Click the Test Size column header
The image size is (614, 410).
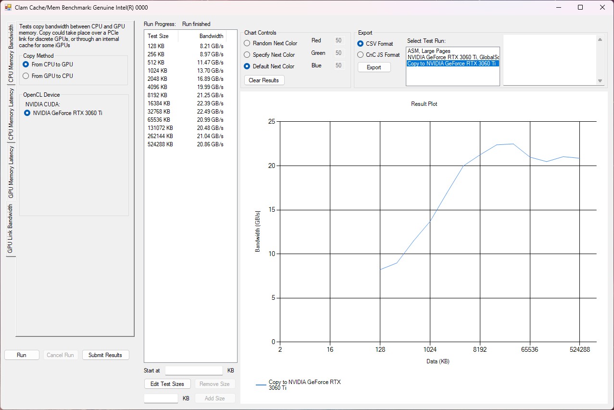(x=161, y=36)
